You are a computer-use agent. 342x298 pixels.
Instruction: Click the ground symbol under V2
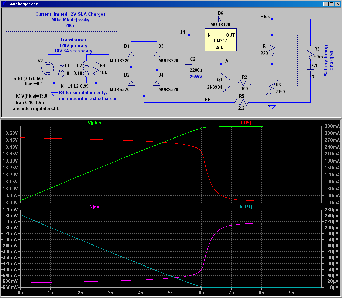coord(54,94)
